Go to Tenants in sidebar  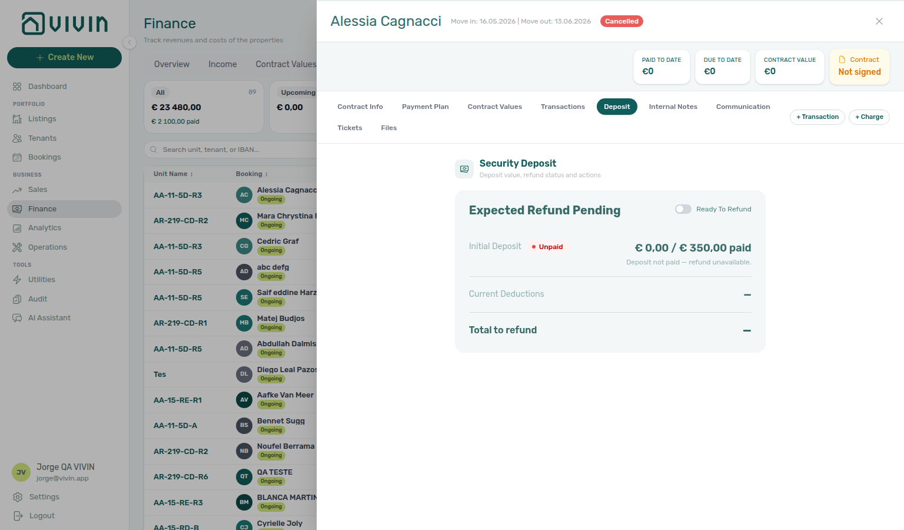coord(64,138)
